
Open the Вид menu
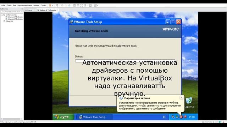coord(15,5)
